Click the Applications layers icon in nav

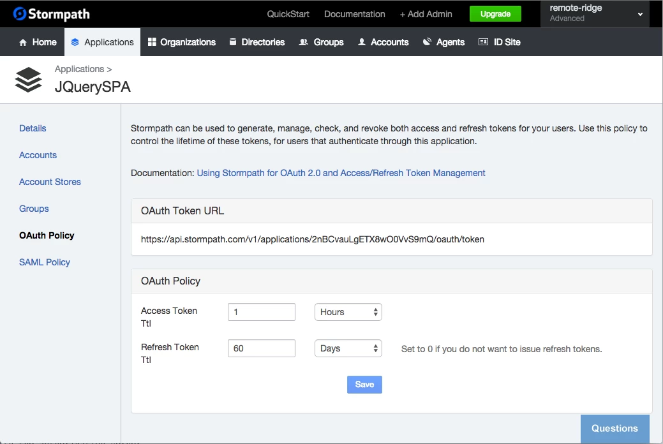[75, 42]
